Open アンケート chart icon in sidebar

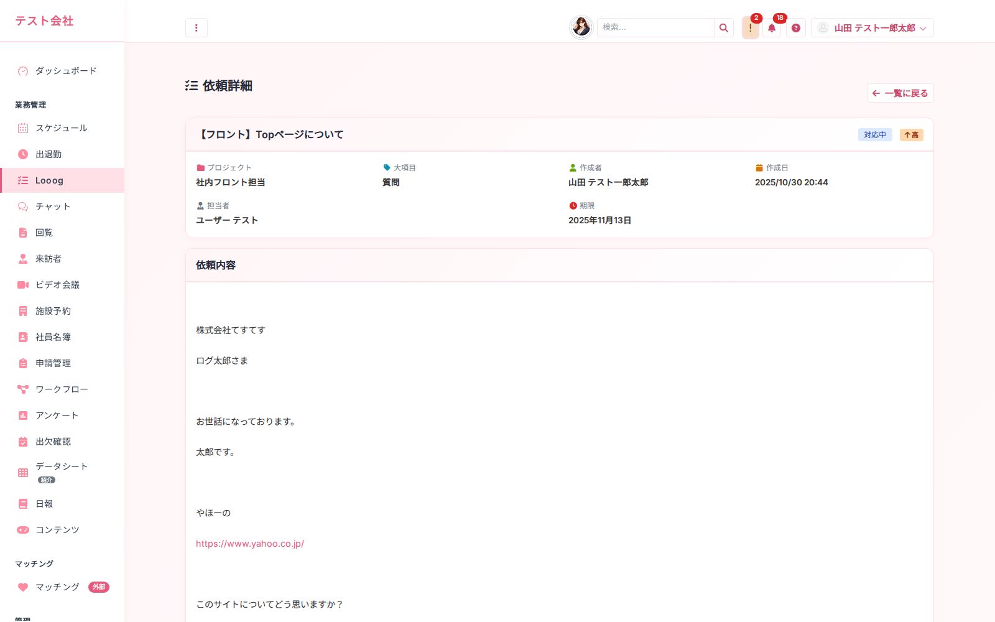point(23,415)
